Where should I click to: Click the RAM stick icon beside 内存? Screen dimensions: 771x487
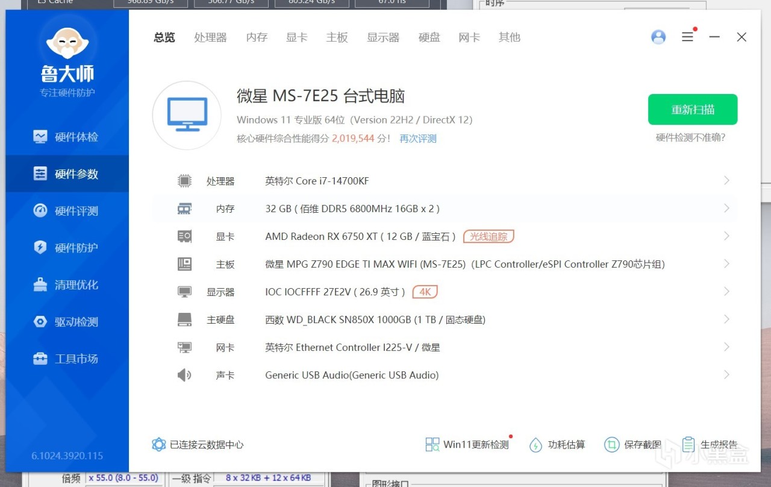coord(184,209)
